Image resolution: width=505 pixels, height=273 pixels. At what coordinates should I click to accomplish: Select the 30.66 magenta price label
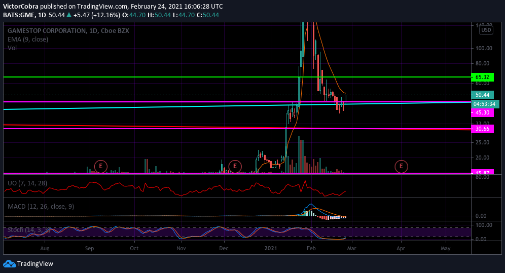482,129
